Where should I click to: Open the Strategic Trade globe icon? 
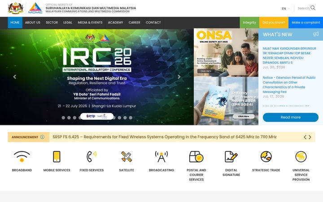coord(266,157)
